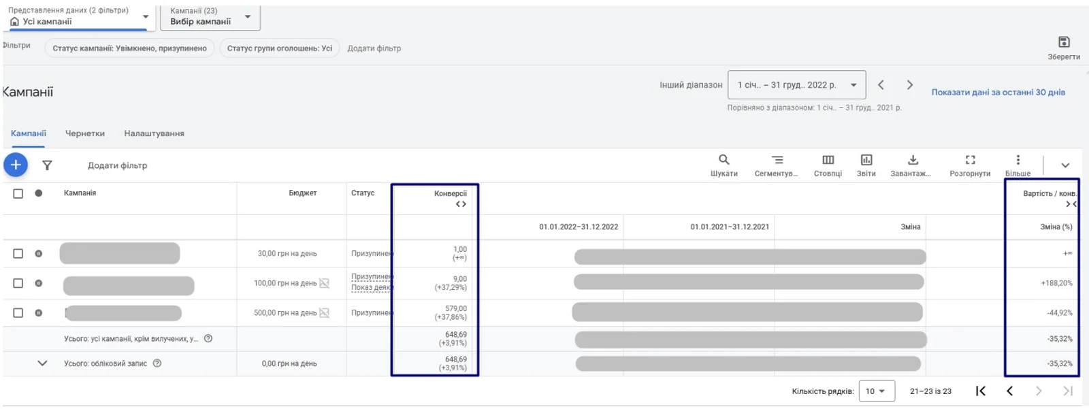This screenshot has width=1089, height=409.
Task: Click budget cell 30,00 грн на день
Action: coord(287,253)
